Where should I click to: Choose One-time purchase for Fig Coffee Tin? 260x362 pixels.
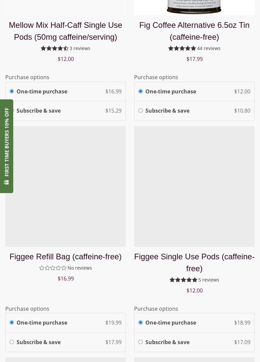(140, 91)
